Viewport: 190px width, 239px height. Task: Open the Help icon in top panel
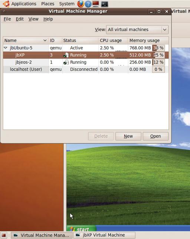[x=88, y=4]
